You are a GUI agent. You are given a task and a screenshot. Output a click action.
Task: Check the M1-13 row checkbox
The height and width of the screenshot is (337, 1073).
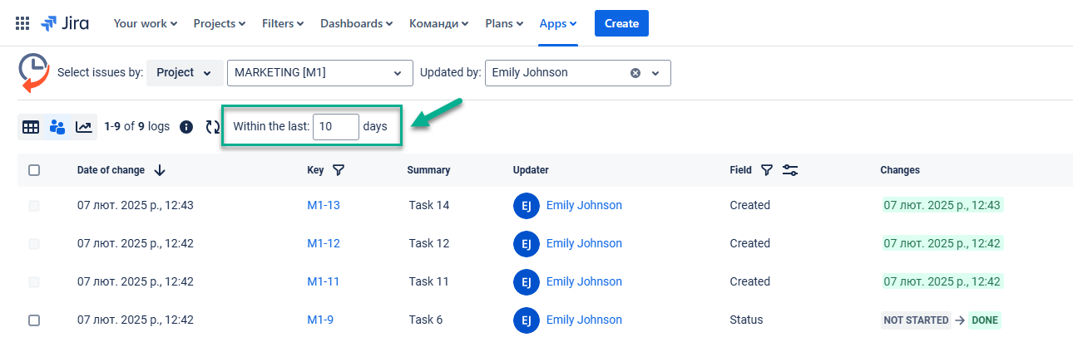[34, 205]
